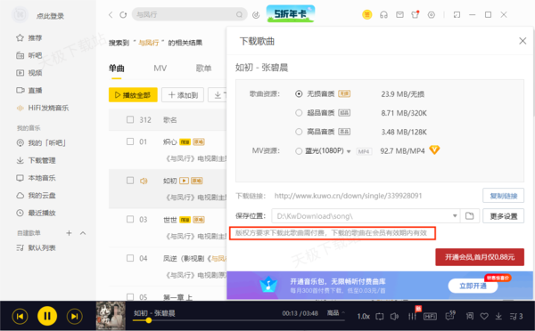Open the equalizer icon in player bar
The width and height of the screenshot is (535, 331).
pyautogui.click(x=412, y=317)
